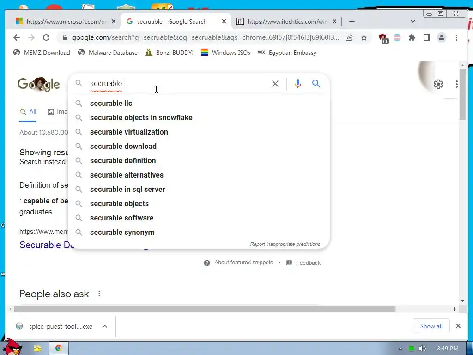This screenshot has width=473, height=355.
Task: Submit search with the blue magnifier icon
Action: (316, 83)
